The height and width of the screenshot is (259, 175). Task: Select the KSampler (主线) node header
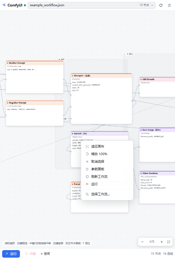(101, 76)
